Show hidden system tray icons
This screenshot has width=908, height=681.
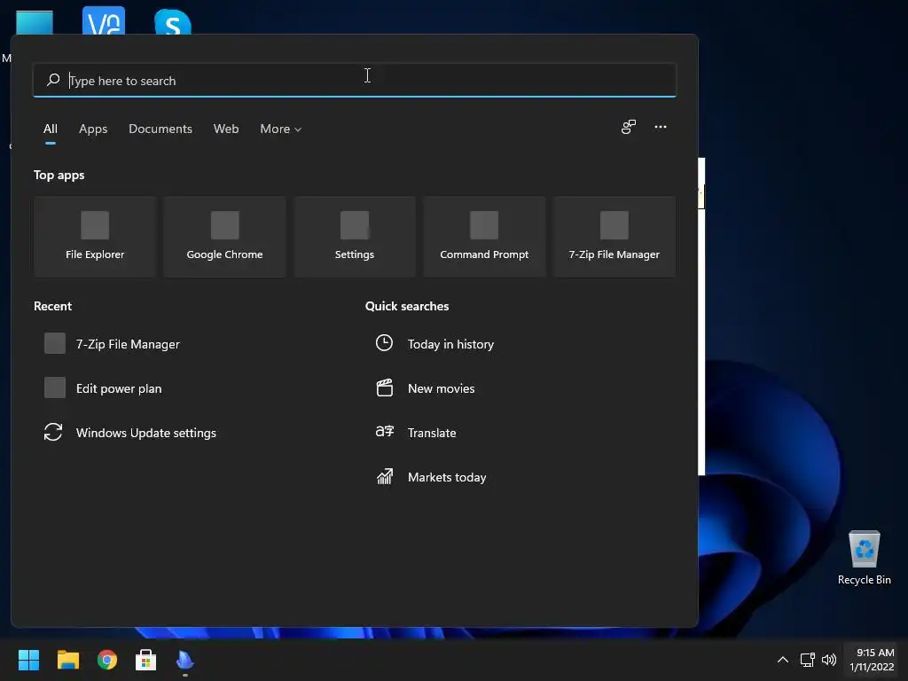point(782,660)
